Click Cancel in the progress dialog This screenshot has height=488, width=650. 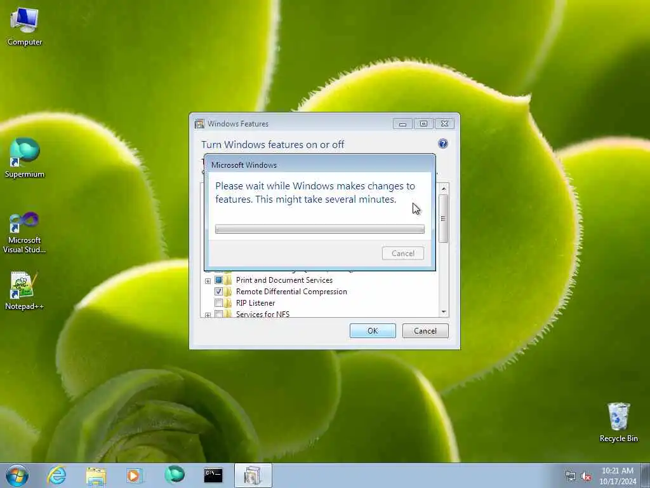403,253
